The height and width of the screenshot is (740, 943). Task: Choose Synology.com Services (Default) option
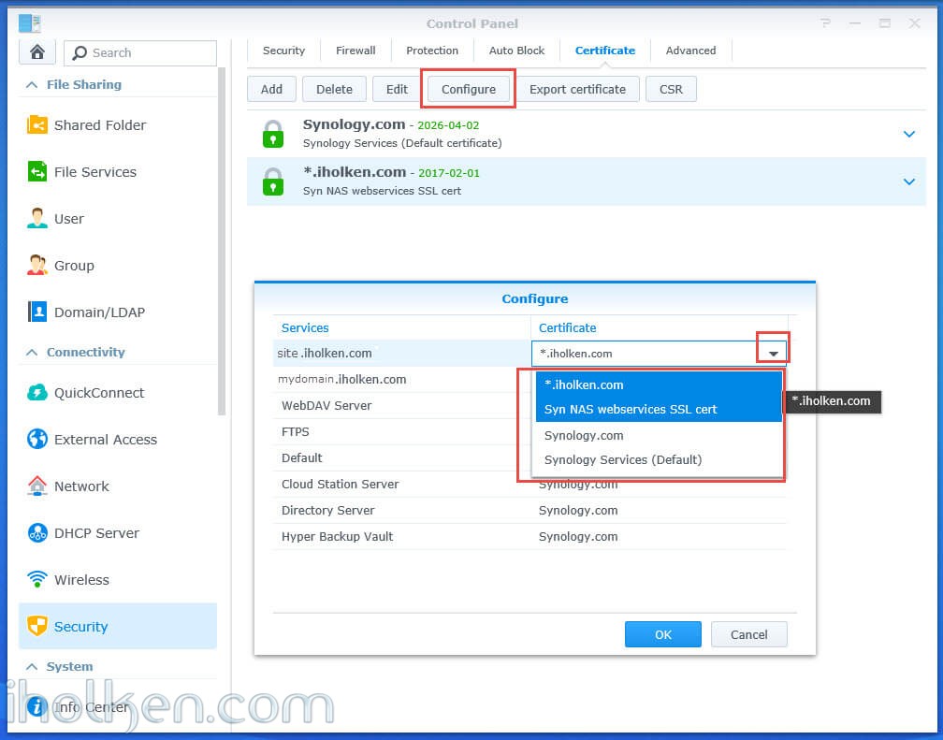(x=659, y=447)
